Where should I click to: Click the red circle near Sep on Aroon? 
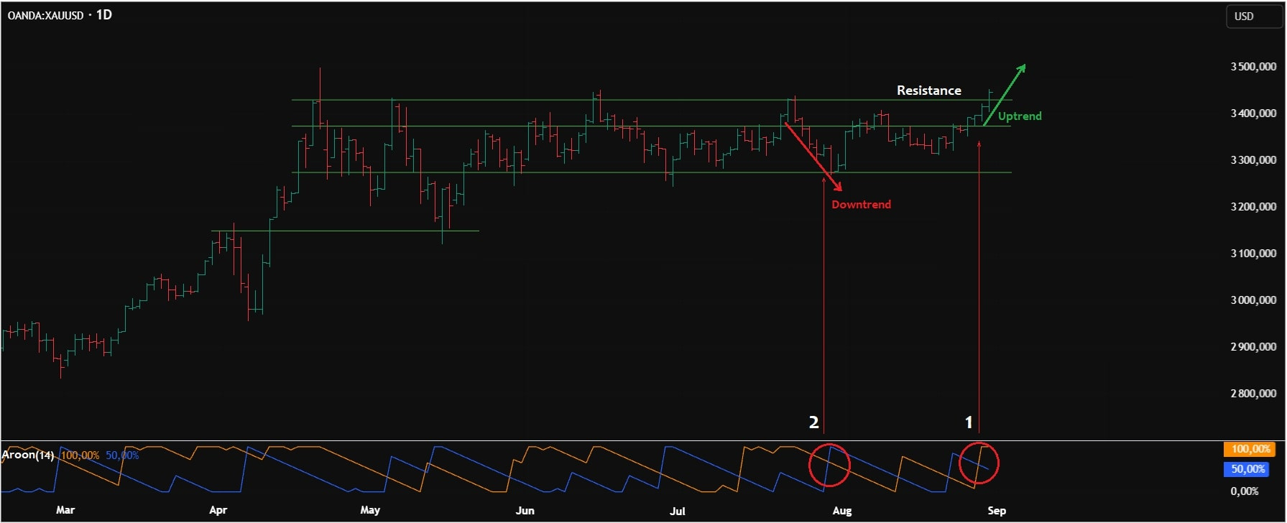coord(979,464)
